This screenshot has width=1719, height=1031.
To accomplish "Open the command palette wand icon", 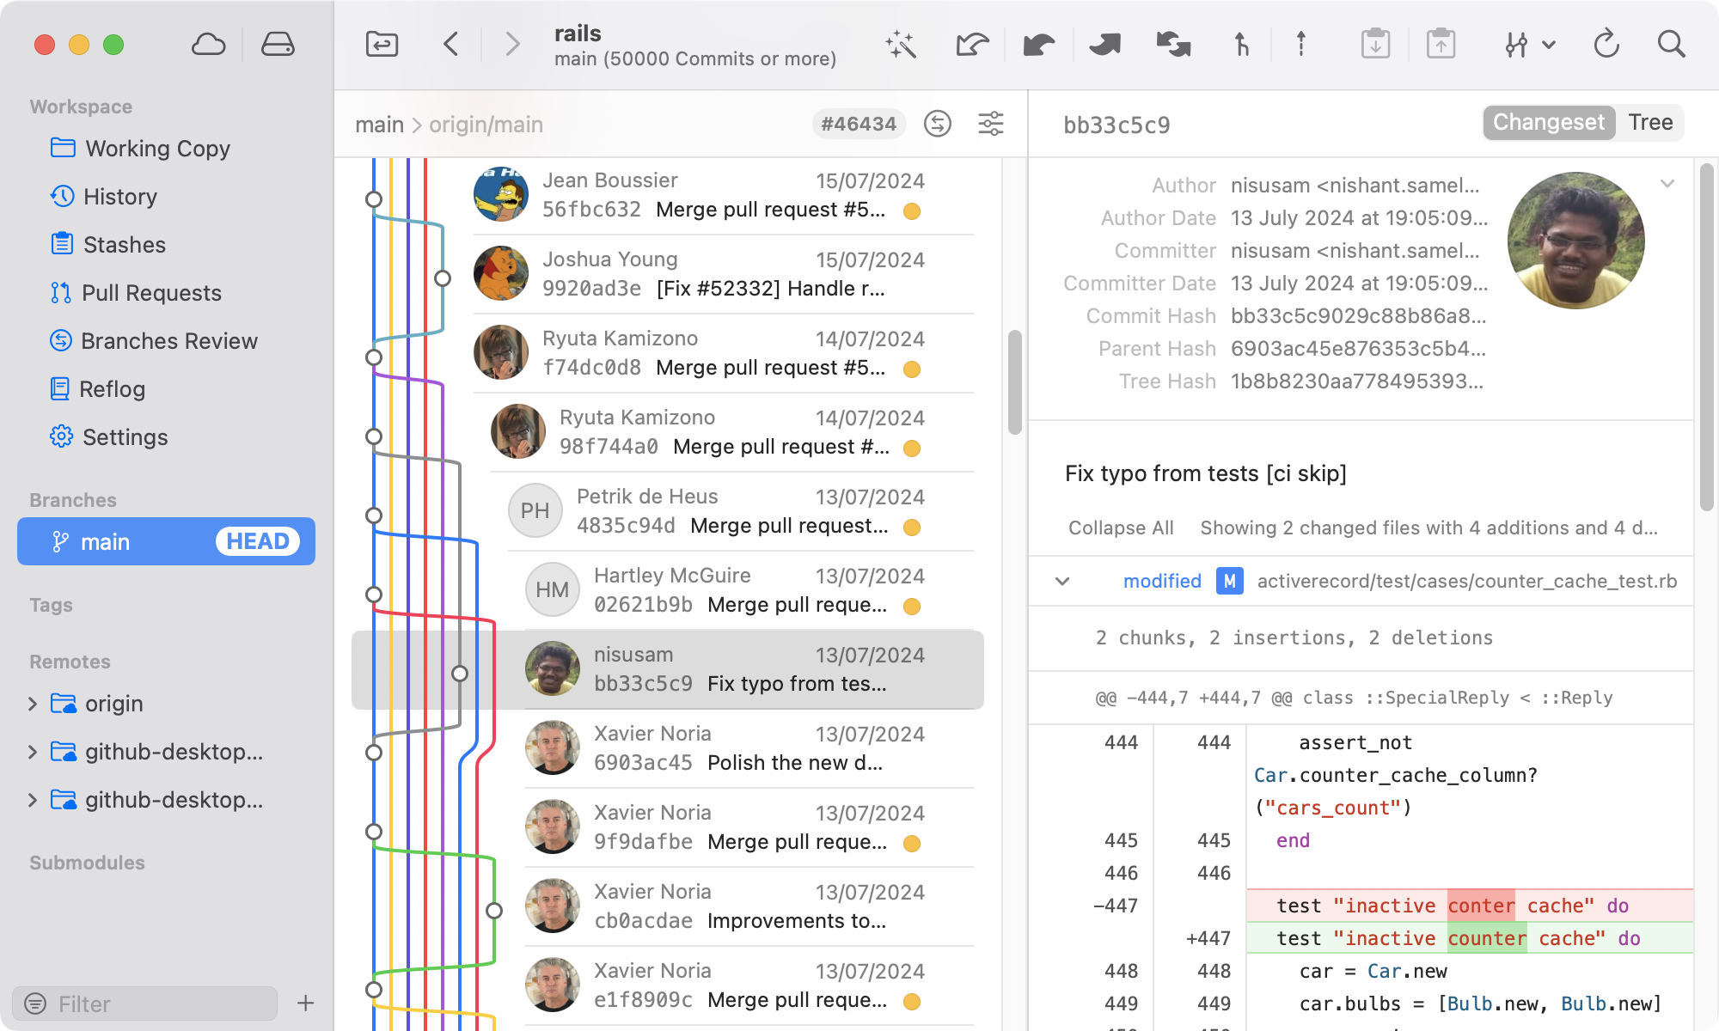I will [901, 43].
